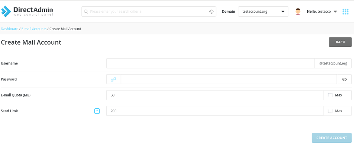Check Max for E-mail Quota
Screen dimensions: 354x155
coord(330,95)
